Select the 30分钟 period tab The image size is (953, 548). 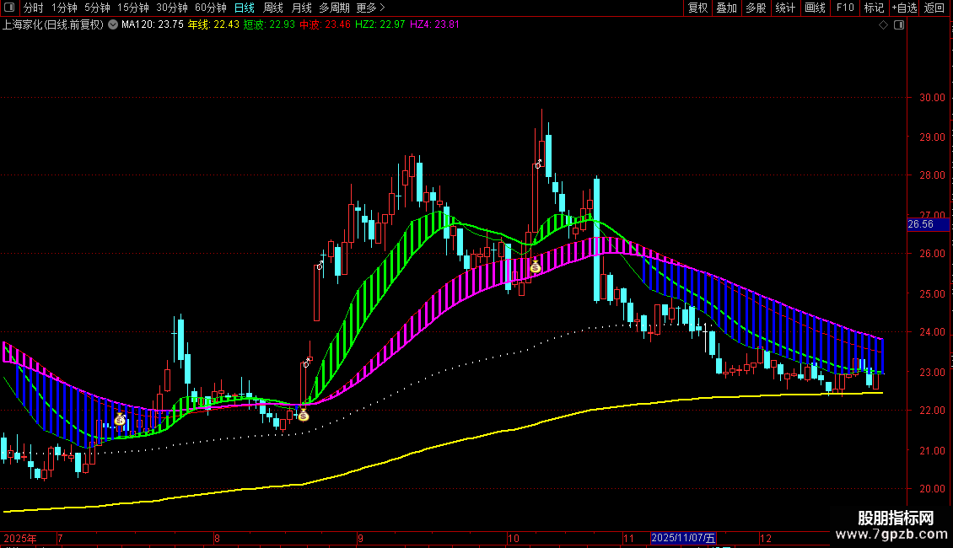tap(172, 8)
